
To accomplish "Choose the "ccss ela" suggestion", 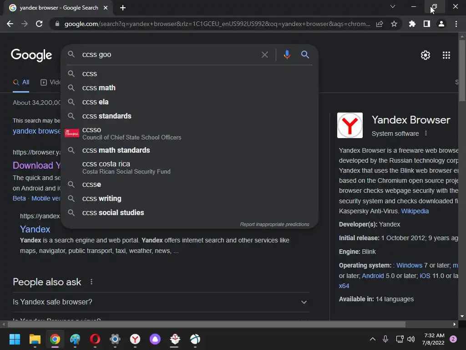I will coord(190,102).
